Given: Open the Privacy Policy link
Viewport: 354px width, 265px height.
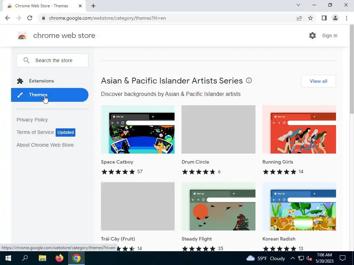Looking at the screenshot, I should tap(32, 120).
